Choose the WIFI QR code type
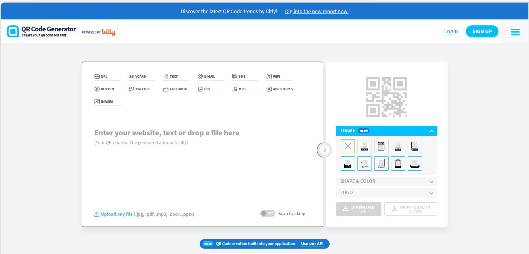Screen dimensions: 529x254 click(x=274, y=76)
